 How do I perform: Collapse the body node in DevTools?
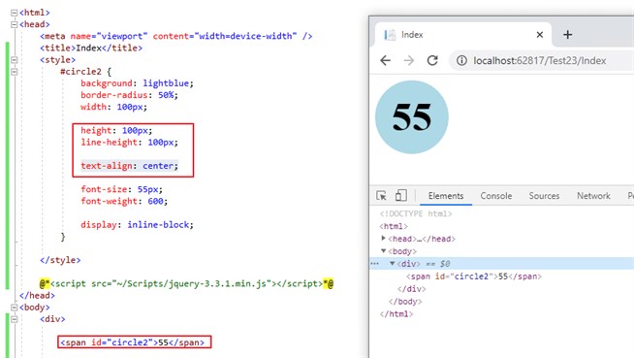tap(383, 251)
